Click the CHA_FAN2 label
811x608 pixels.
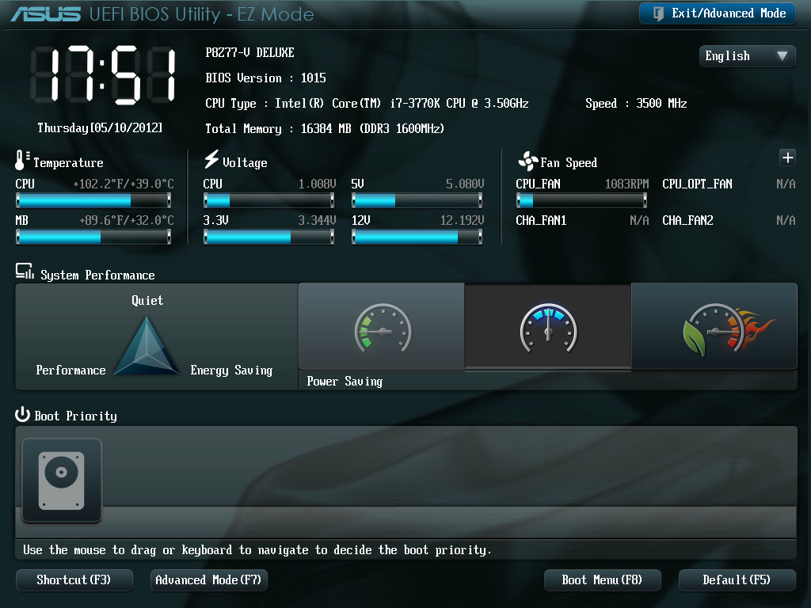[688, 221]
